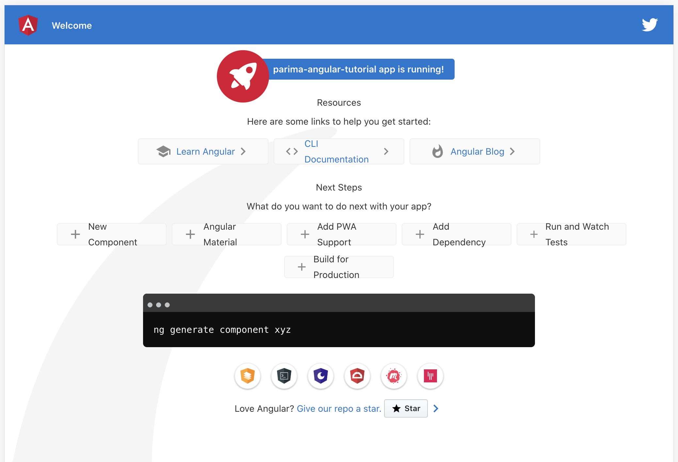
Task: Expand the Build for Production step
Action: tap(339, 267)
